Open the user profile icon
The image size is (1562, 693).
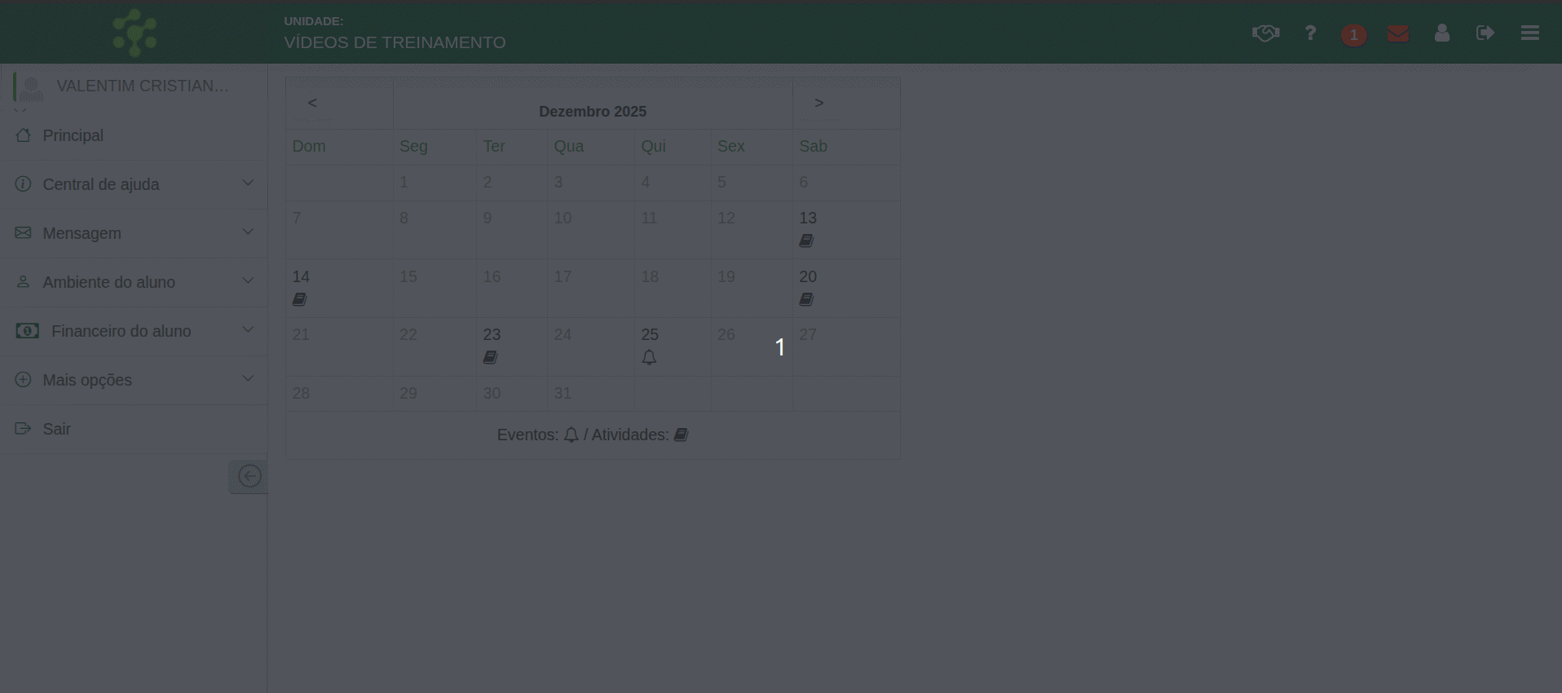click(1441, 33)
